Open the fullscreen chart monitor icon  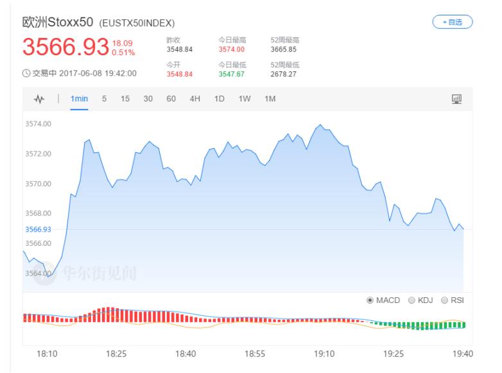pyautogui.click(x=456, y=99)
